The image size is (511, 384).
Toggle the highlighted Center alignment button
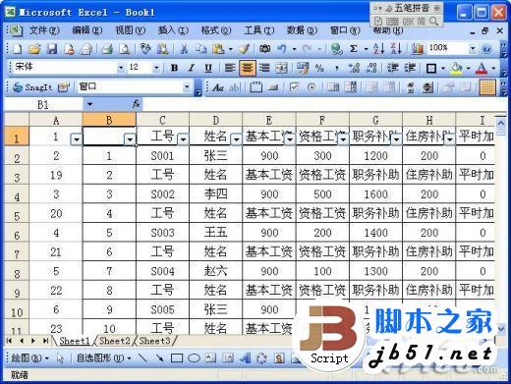click(248, 68)
